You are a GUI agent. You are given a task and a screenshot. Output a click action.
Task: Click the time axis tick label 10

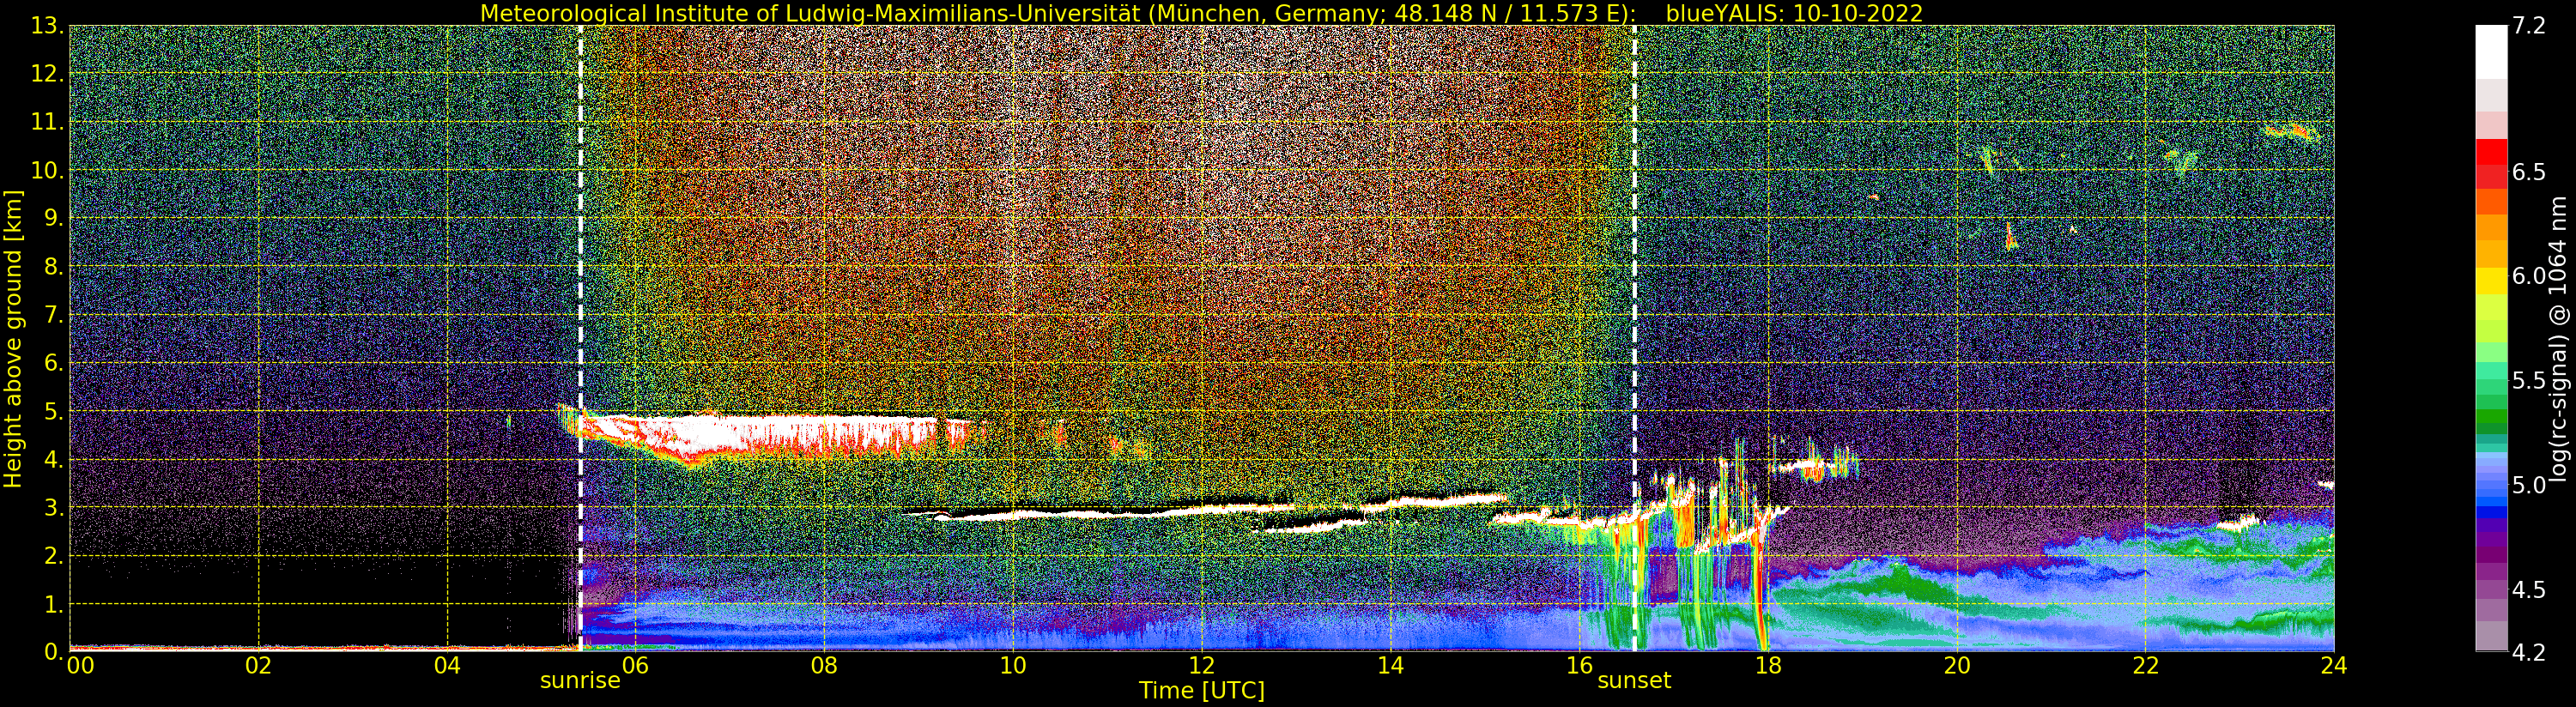[1013, 666]
